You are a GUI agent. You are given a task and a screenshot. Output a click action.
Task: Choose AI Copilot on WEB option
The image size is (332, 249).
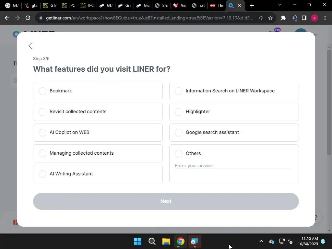coord(98,133)
